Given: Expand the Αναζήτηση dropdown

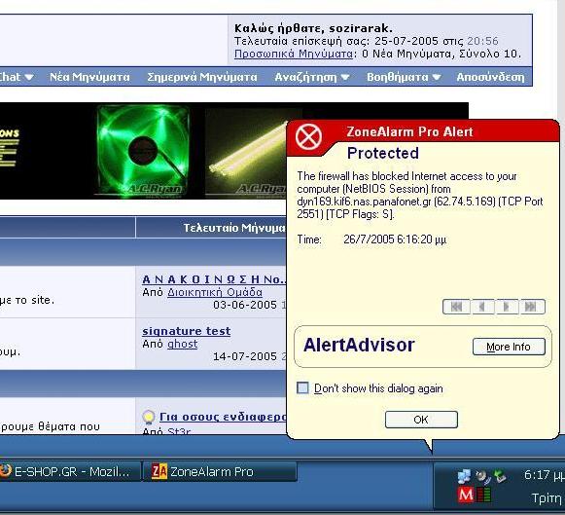Looking at the screenshot, I should tap(312, 77).
